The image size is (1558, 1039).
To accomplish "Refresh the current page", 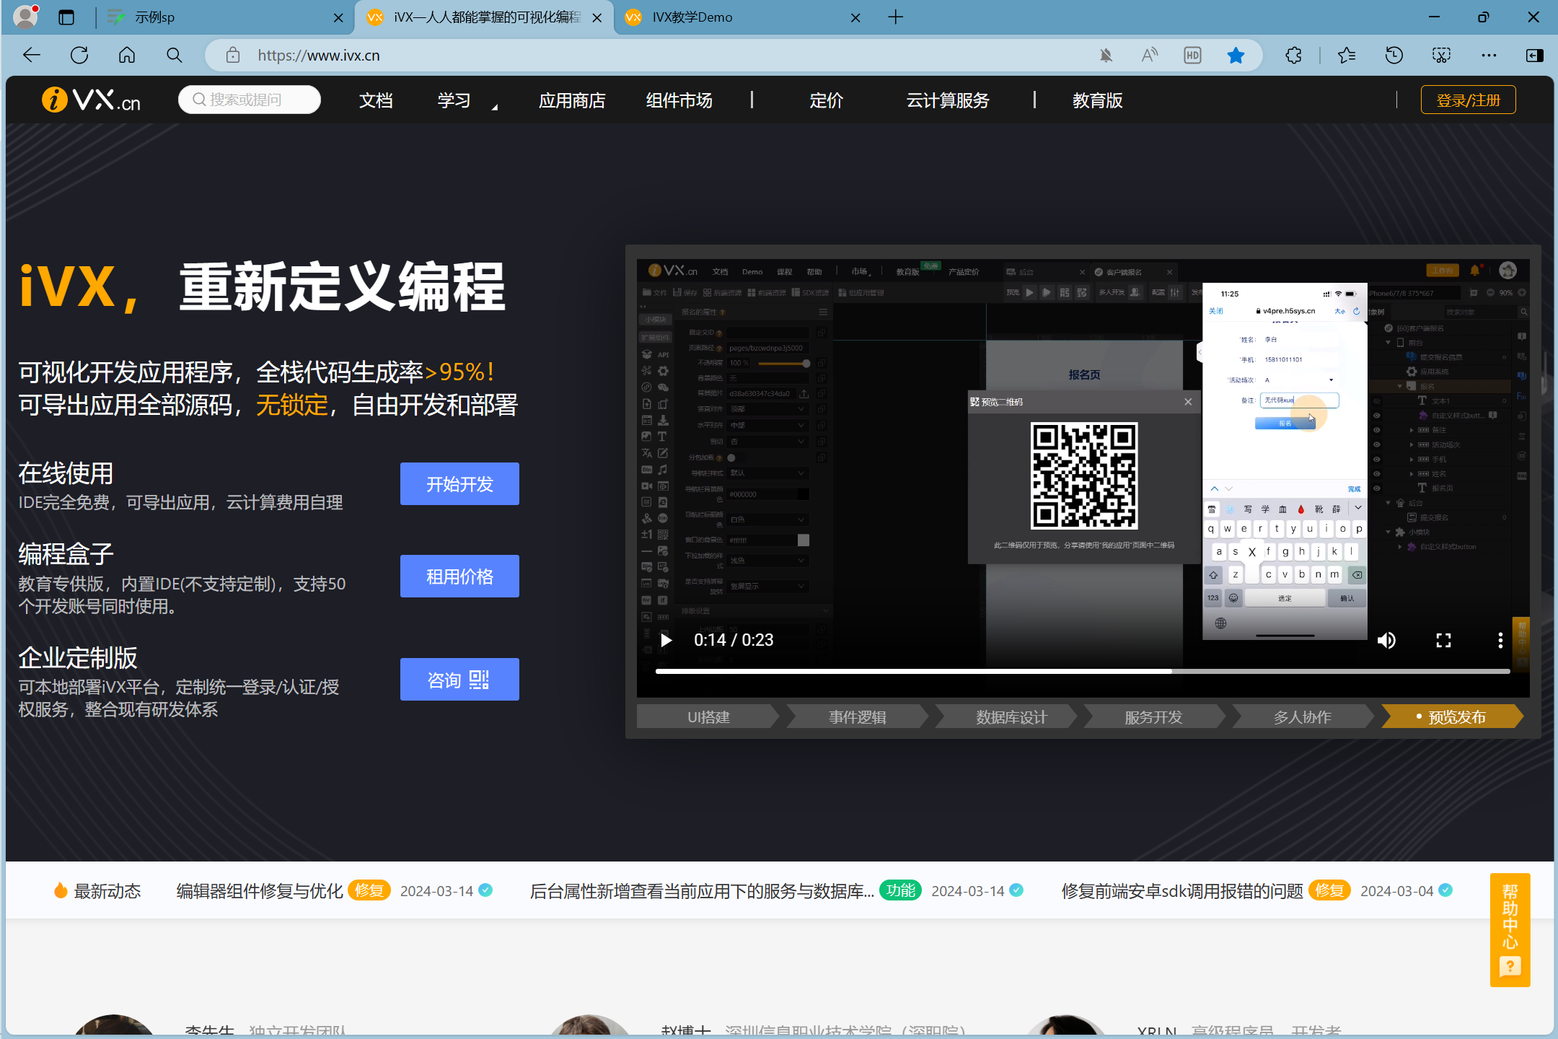I will pos(79,56).
